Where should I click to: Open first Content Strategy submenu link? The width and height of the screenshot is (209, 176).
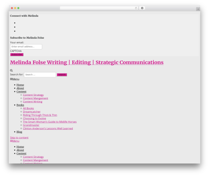click(33, 95)
